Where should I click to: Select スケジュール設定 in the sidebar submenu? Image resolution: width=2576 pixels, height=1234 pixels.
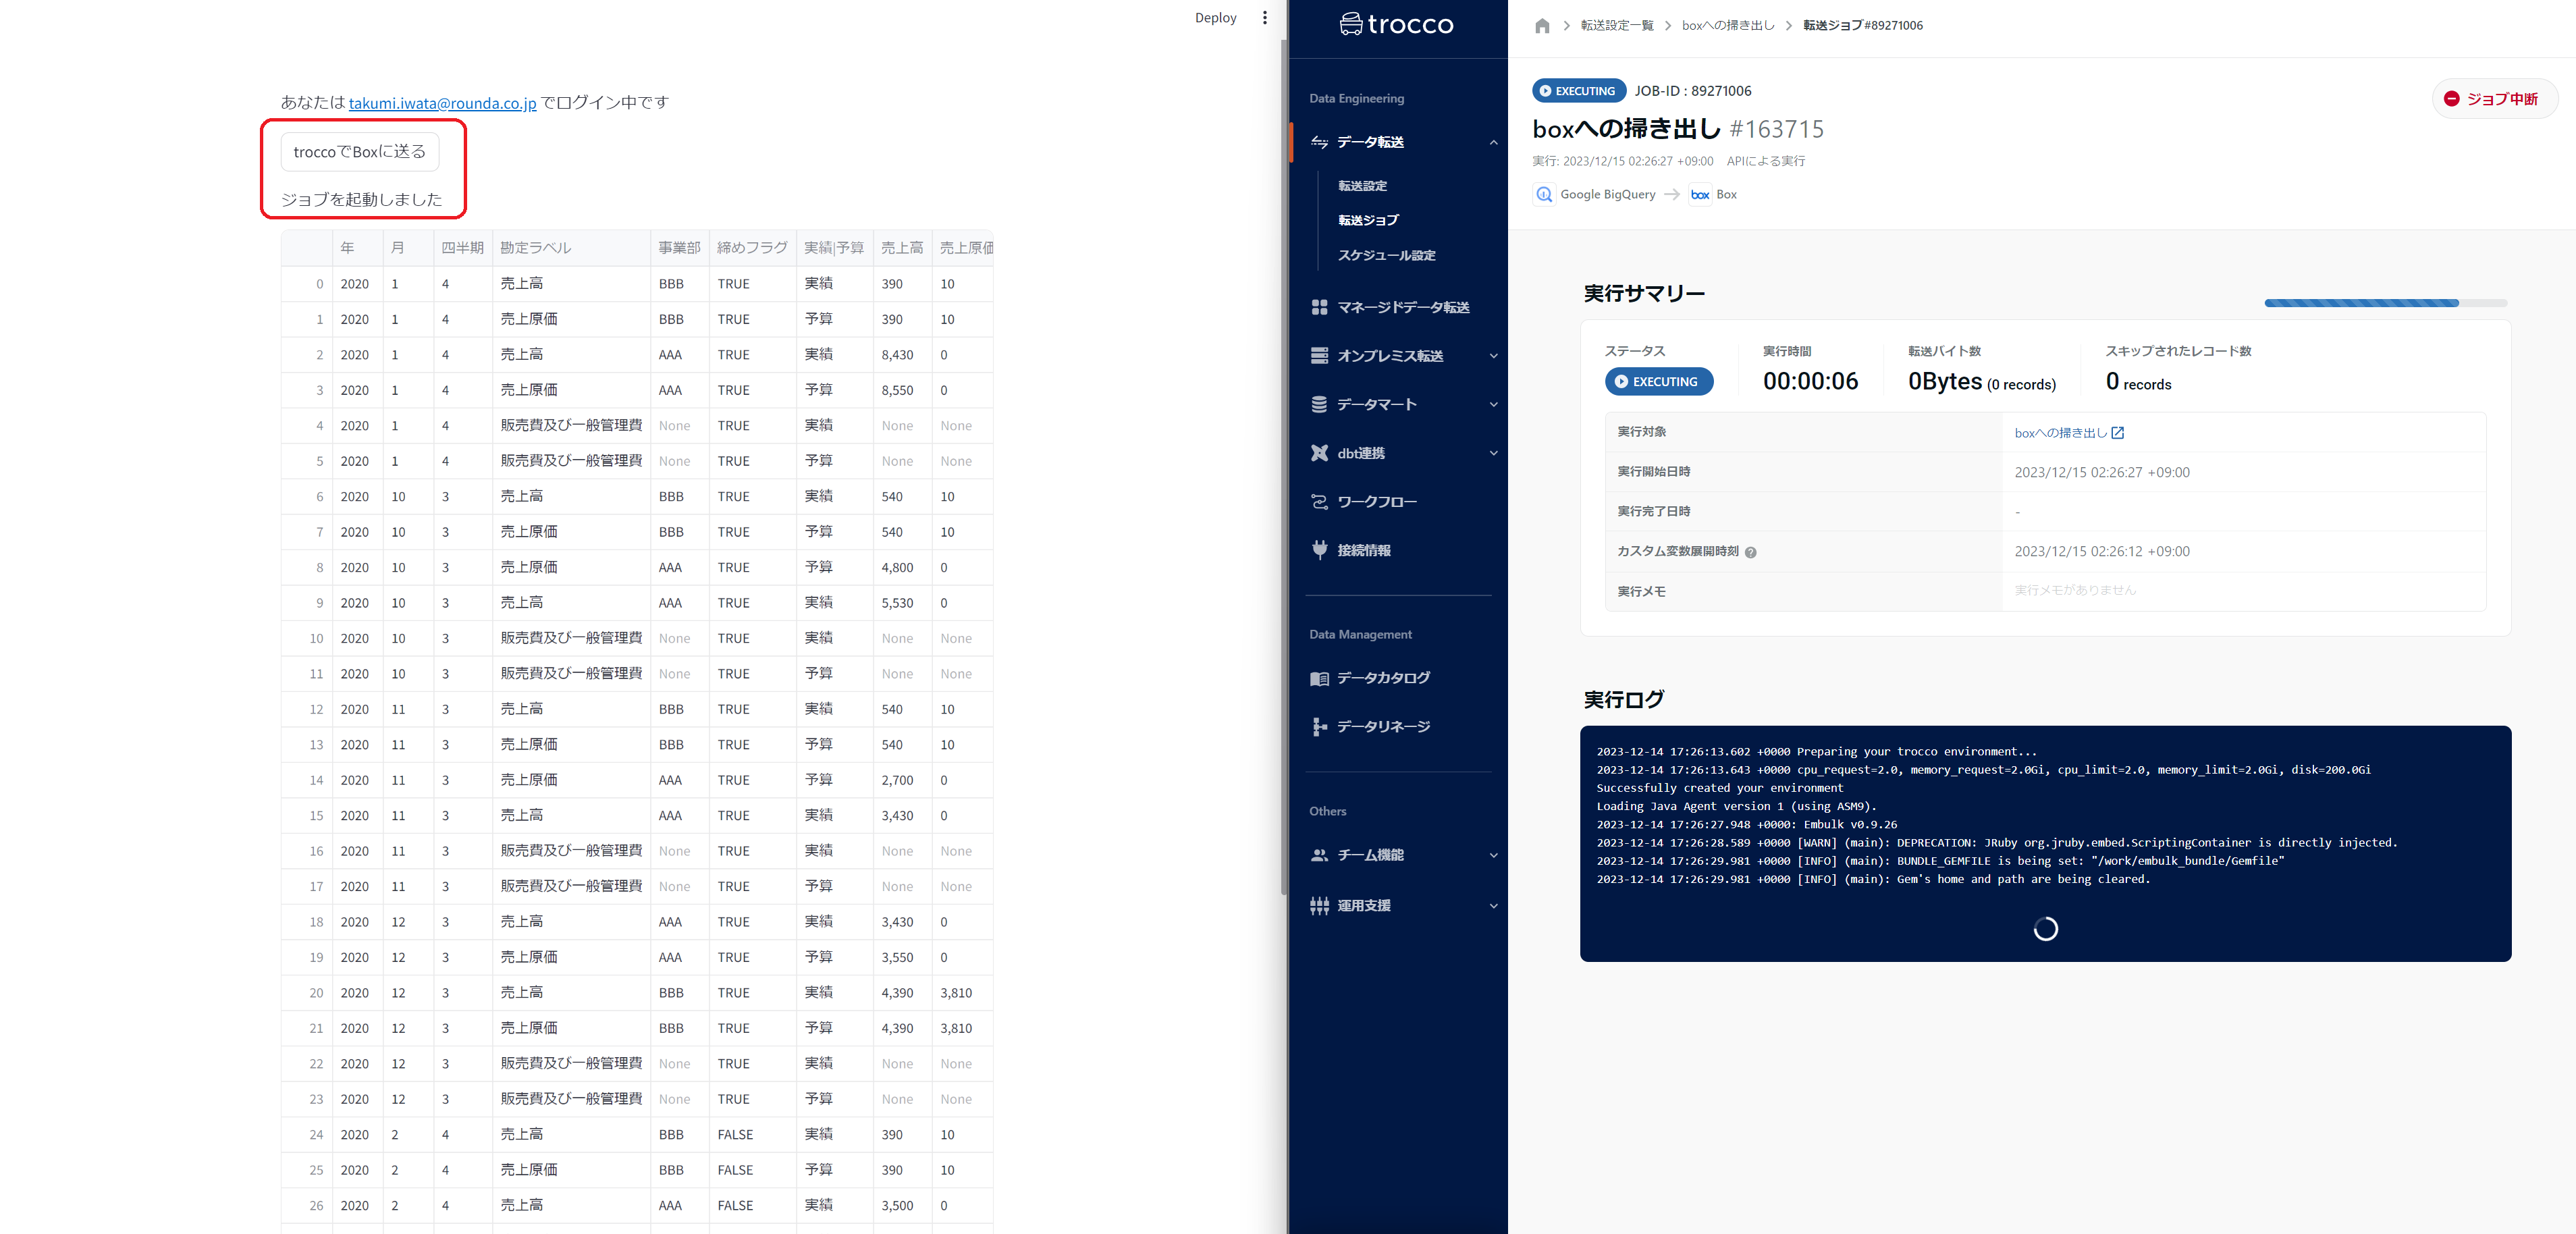click(x=1386, y=256)
